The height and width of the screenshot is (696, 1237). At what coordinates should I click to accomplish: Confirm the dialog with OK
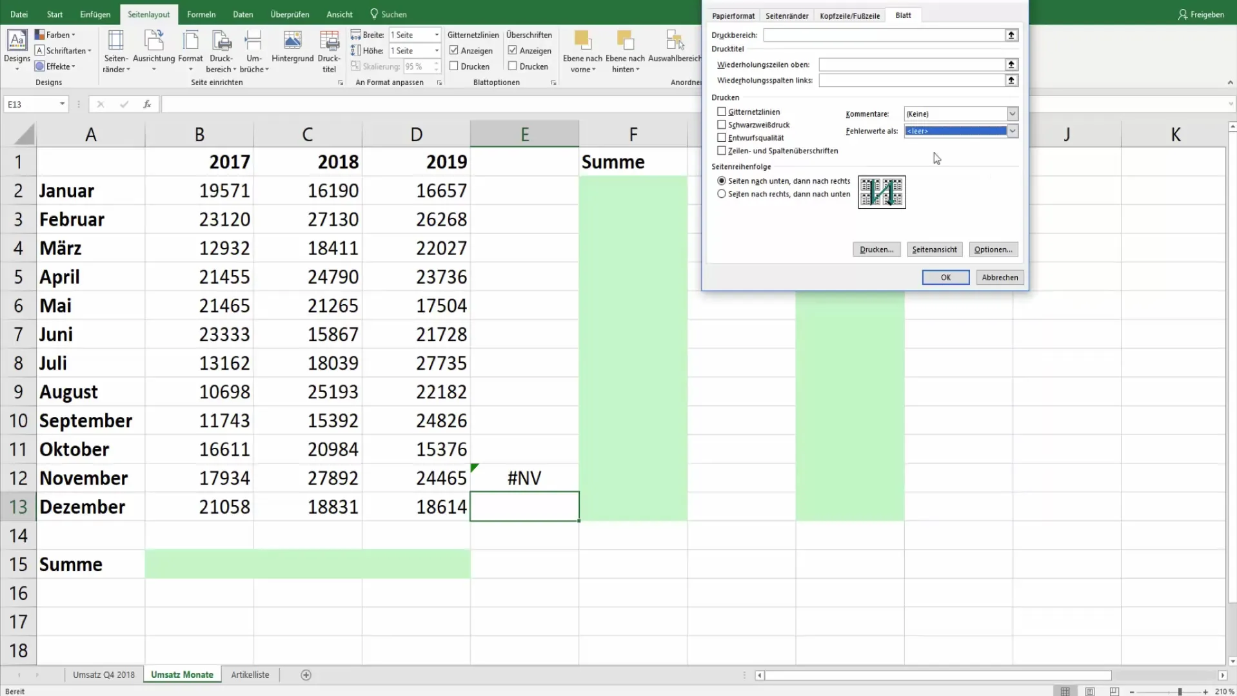(945, 277)
